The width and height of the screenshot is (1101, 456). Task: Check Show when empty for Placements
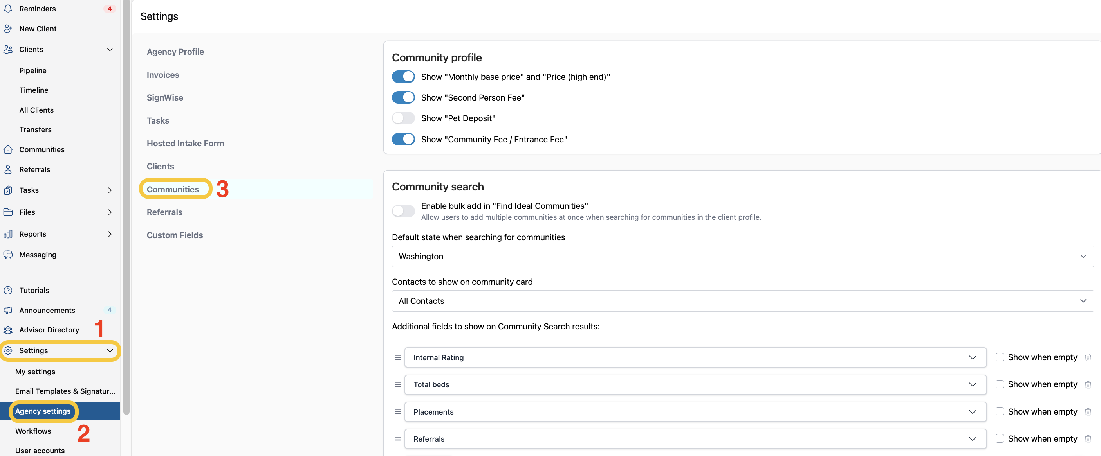tap(999, 411)
